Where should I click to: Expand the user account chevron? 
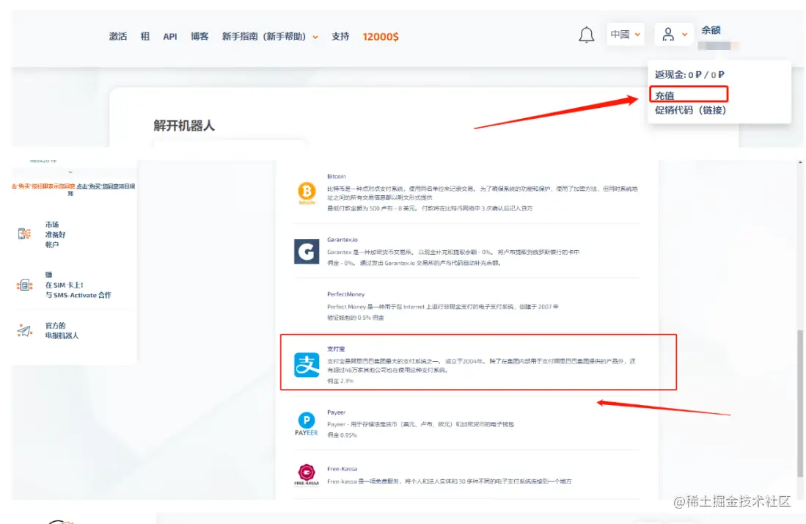(685, 35)
